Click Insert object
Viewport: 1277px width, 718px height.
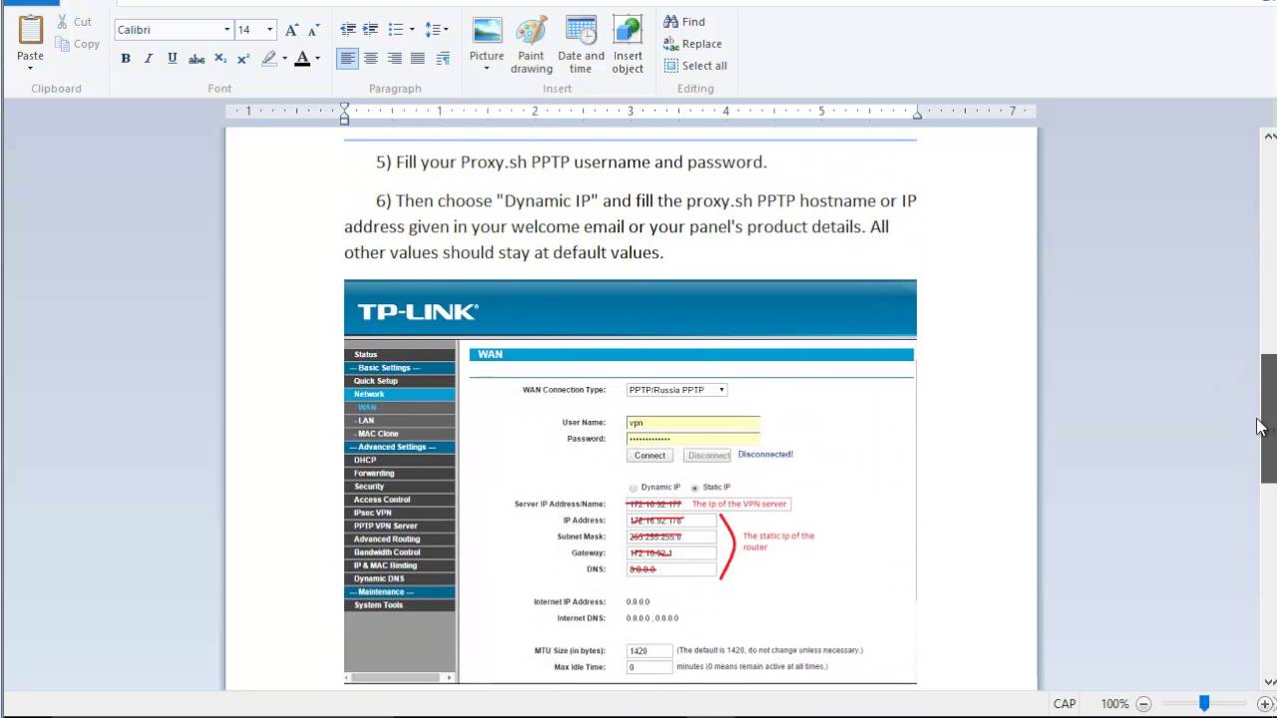click(628, 44)
